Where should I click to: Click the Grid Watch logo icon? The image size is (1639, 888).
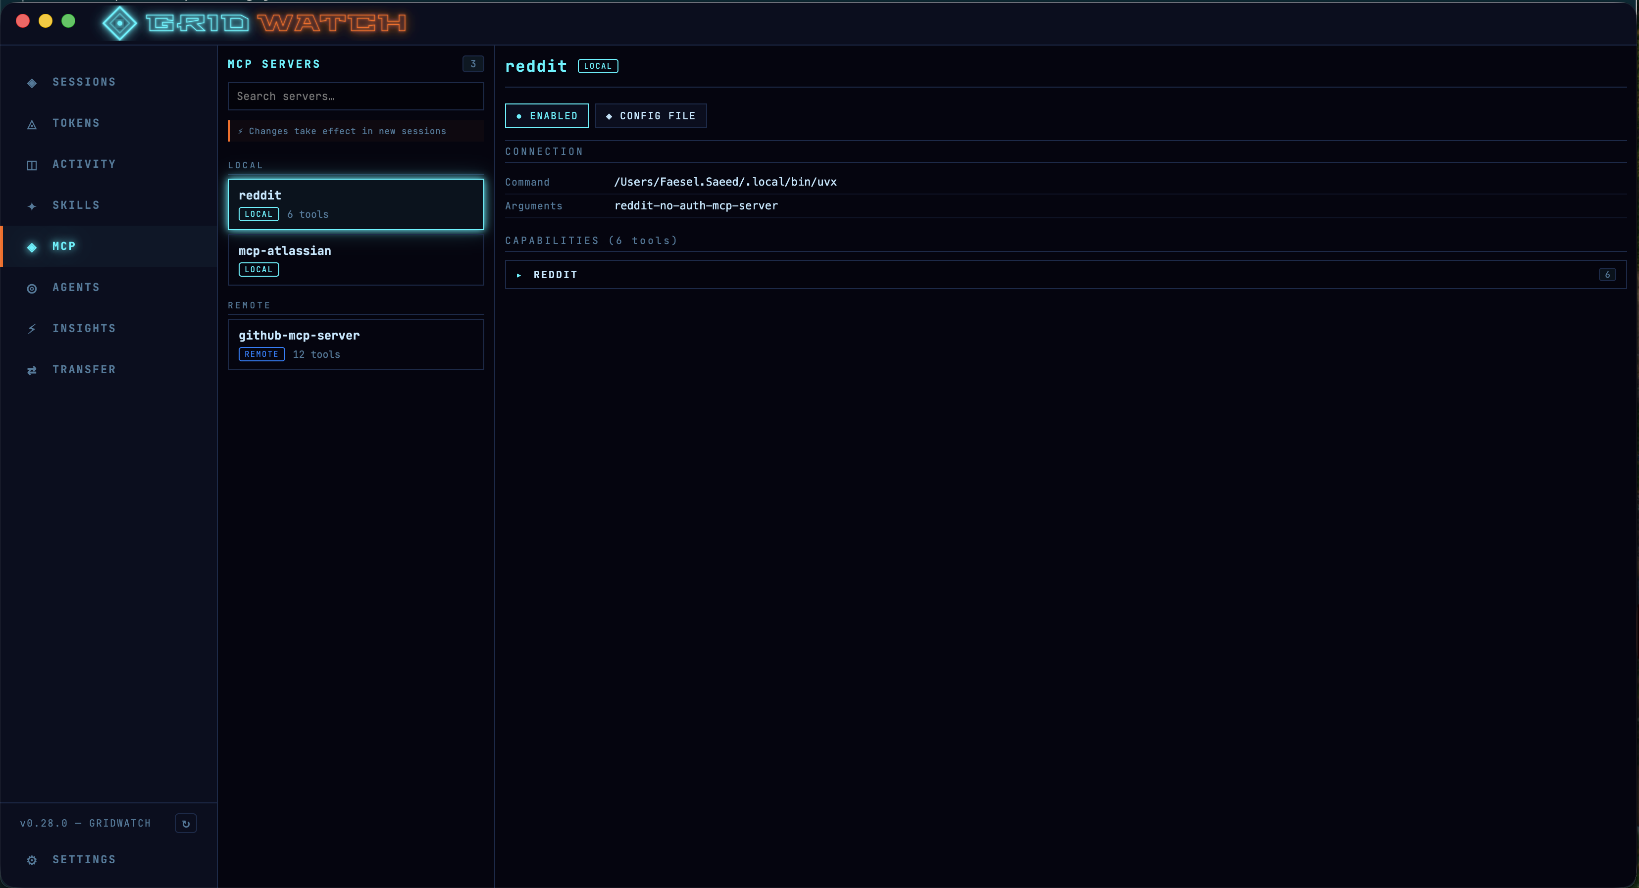tap(120, 24)
